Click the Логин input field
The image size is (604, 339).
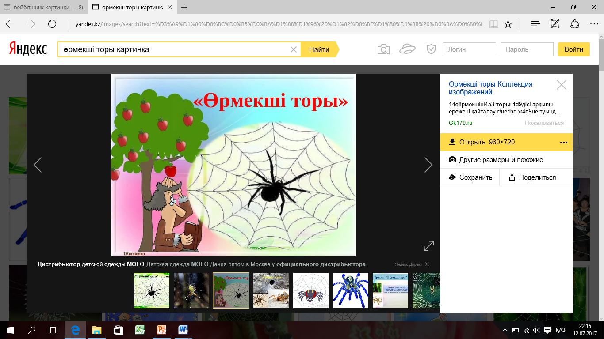click(469, 49)
